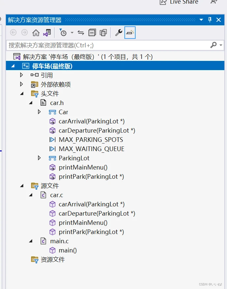This screenshot has width=227, height=289.
Task: Select the ParkingLot struct item
Action: (74, 158)
